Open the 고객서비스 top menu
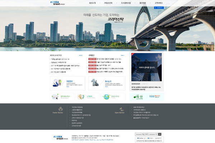Viewport: 215px width, 143px height. 159,3
